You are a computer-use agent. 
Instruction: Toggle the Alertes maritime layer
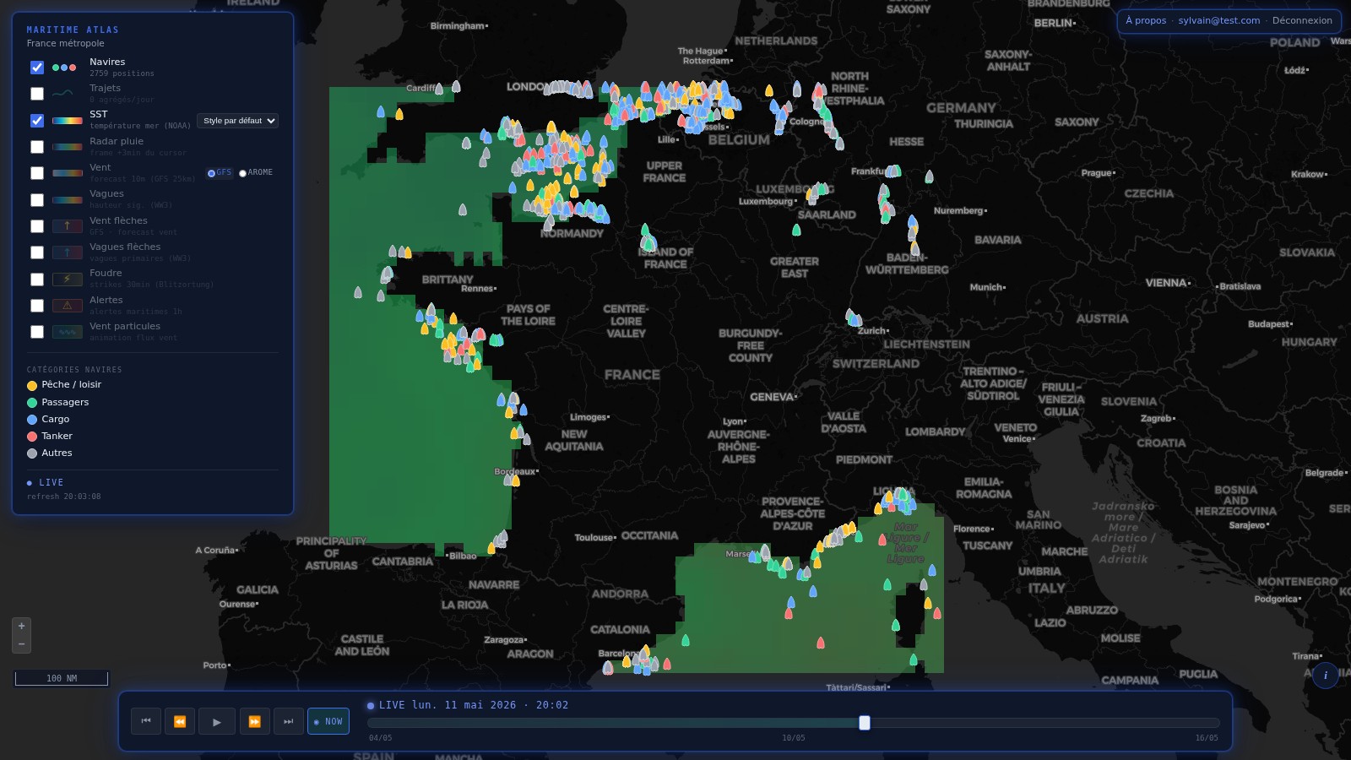[37, 306]
